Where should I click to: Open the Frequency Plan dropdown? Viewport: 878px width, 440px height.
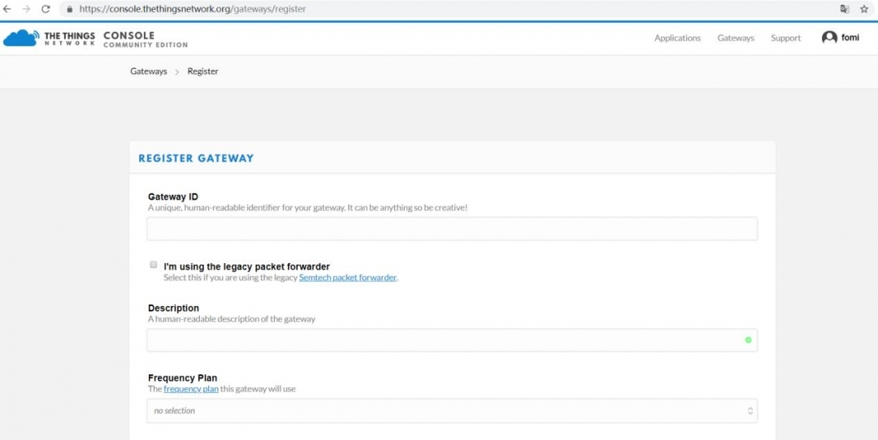[x=452, y=410]
